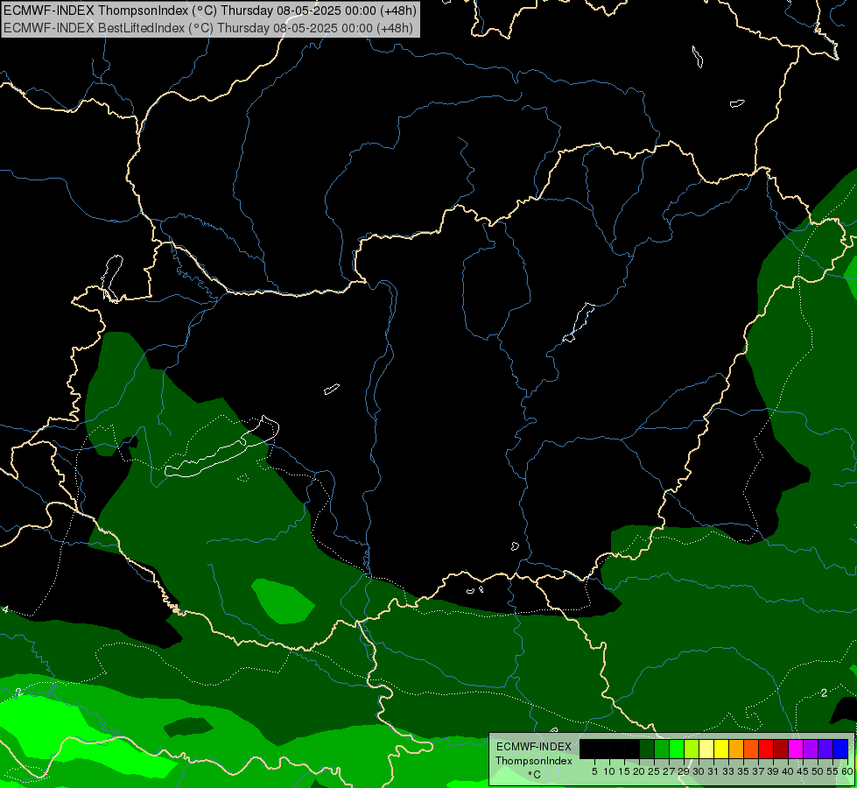Select the pale yellow 30–31 legend swatch
This screenshot has width=857, height=788.
706,749
